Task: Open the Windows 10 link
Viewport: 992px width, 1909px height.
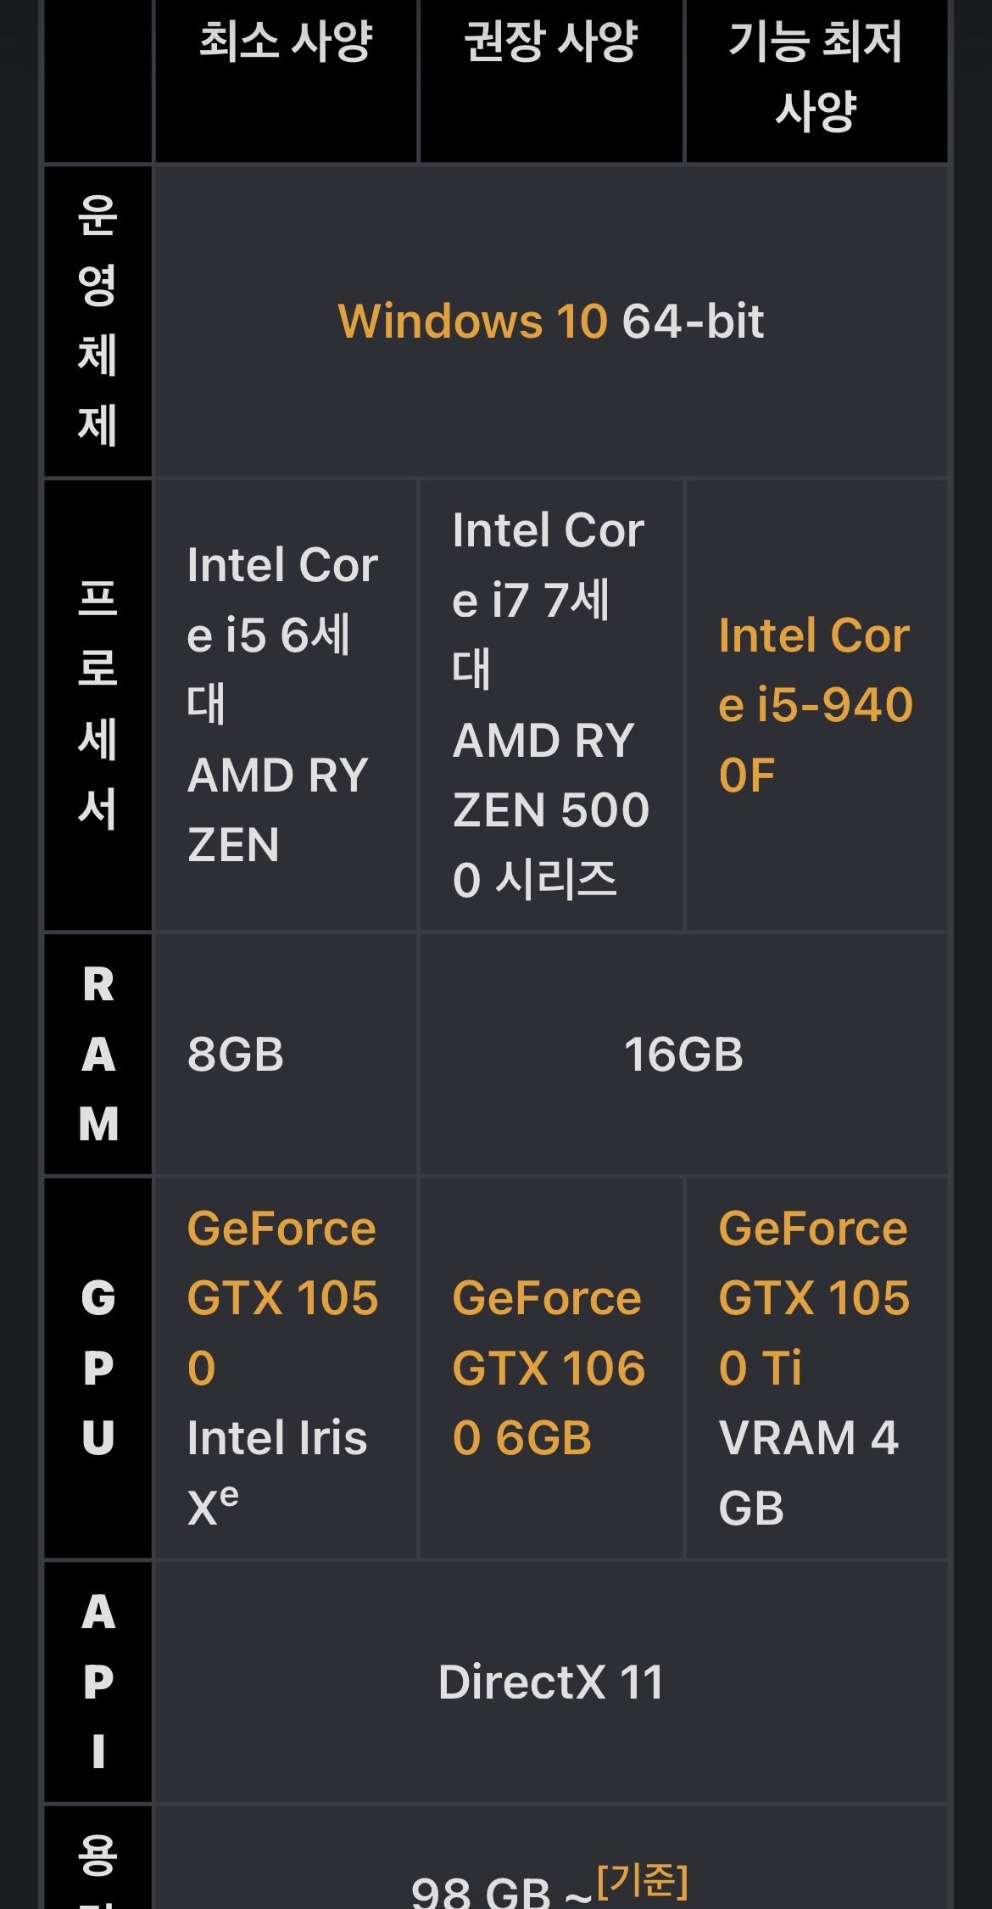Action: [x=472, y=322]
